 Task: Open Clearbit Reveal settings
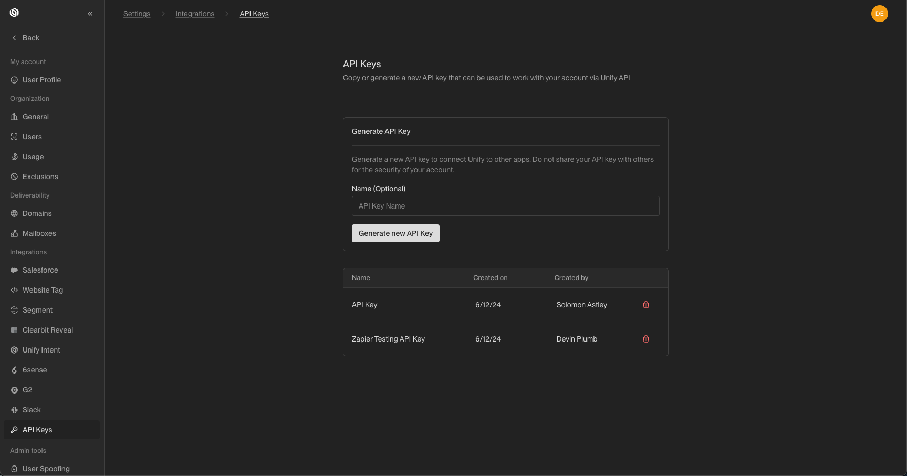[x=48, y=330]
